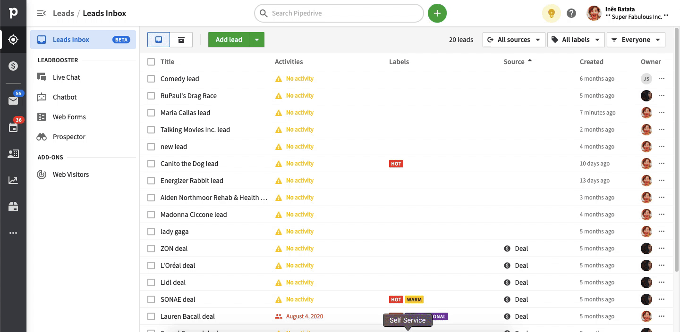Sort by the Title column header
Viewport: 680px width, 332px height.
point(167,62)
